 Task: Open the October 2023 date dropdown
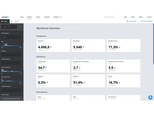pyautogui.click(x=133, y=21)
